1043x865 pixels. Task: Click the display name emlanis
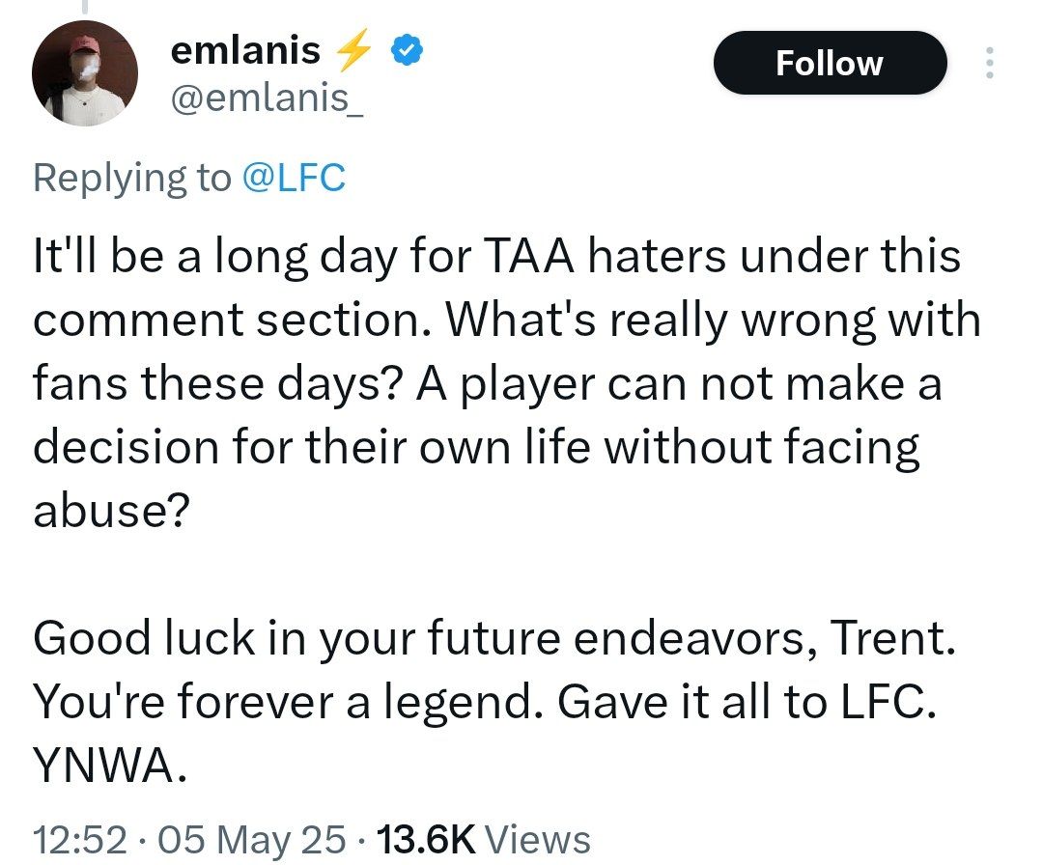point(245,51)
